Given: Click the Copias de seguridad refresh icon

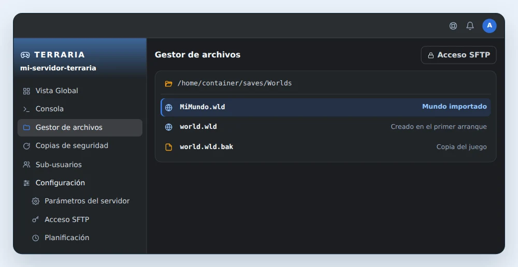Looking at the screenshot, I should tap(26, 146).
